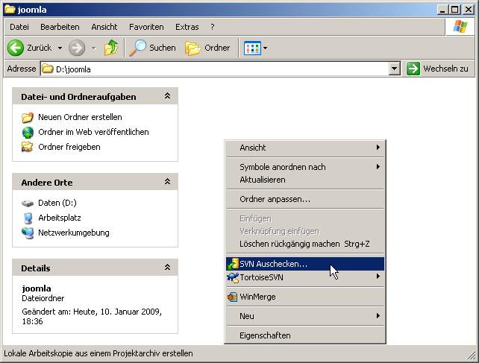Screen dimensions: 479x363
Task: Open Daten (D:) drive link
Action: 57,203
